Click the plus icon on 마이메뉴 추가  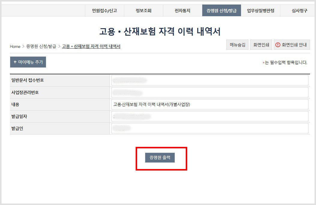point(14,62)
